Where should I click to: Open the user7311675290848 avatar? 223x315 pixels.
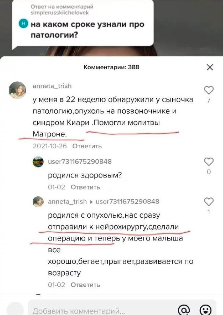coord(38,162)
